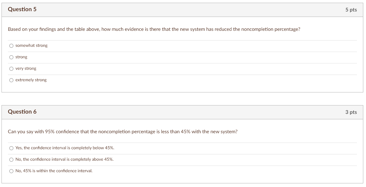Select the 'very strong' radio button
This screenshot has height=187, width=366.
click(11, 69)
